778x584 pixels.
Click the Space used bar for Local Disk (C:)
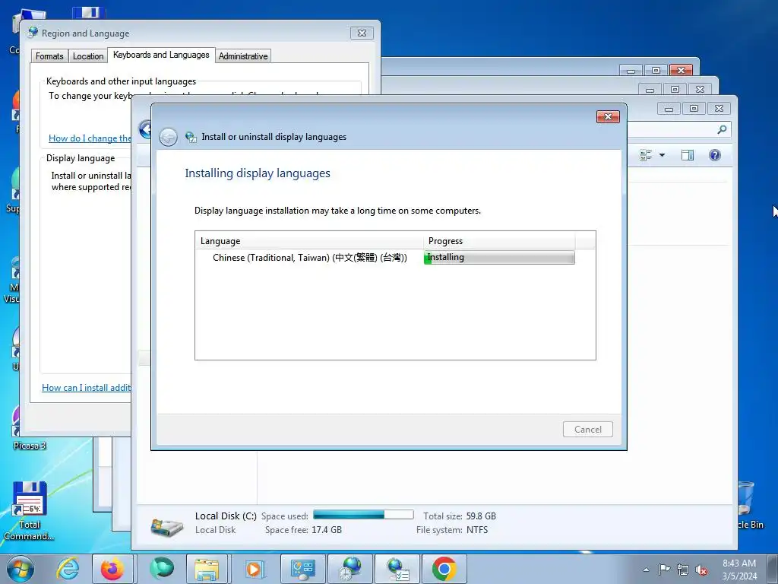tap(363, 515)
